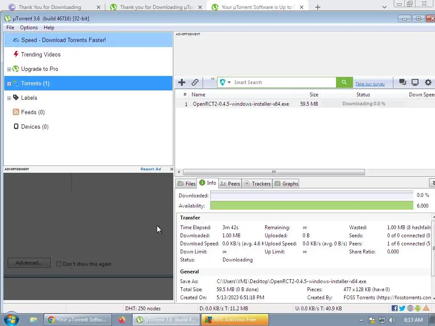Screen dimensions: 435x326
Task: Click the globe web icon in status bar
Action: click(x=410, y=308)
